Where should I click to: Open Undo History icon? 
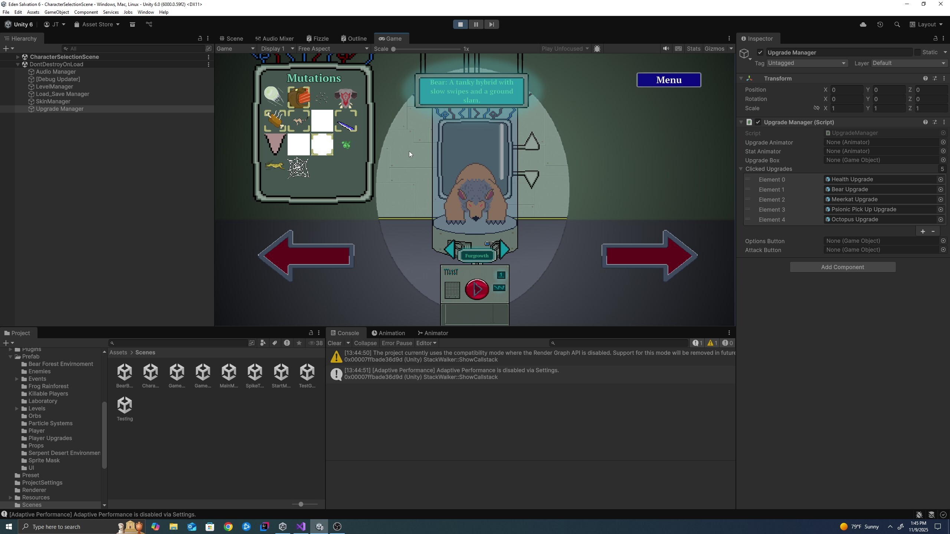880,24
